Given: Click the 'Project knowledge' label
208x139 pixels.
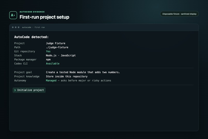Looking at the screenshot, I should pyautogui.click(x=27, y=76).
